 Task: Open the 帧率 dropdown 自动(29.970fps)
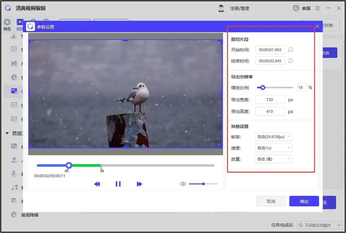point(274,137)
